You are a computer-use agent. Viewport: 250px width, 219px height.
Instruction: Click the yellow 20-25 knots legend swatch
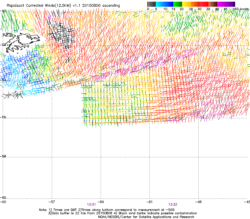point(186,4)
